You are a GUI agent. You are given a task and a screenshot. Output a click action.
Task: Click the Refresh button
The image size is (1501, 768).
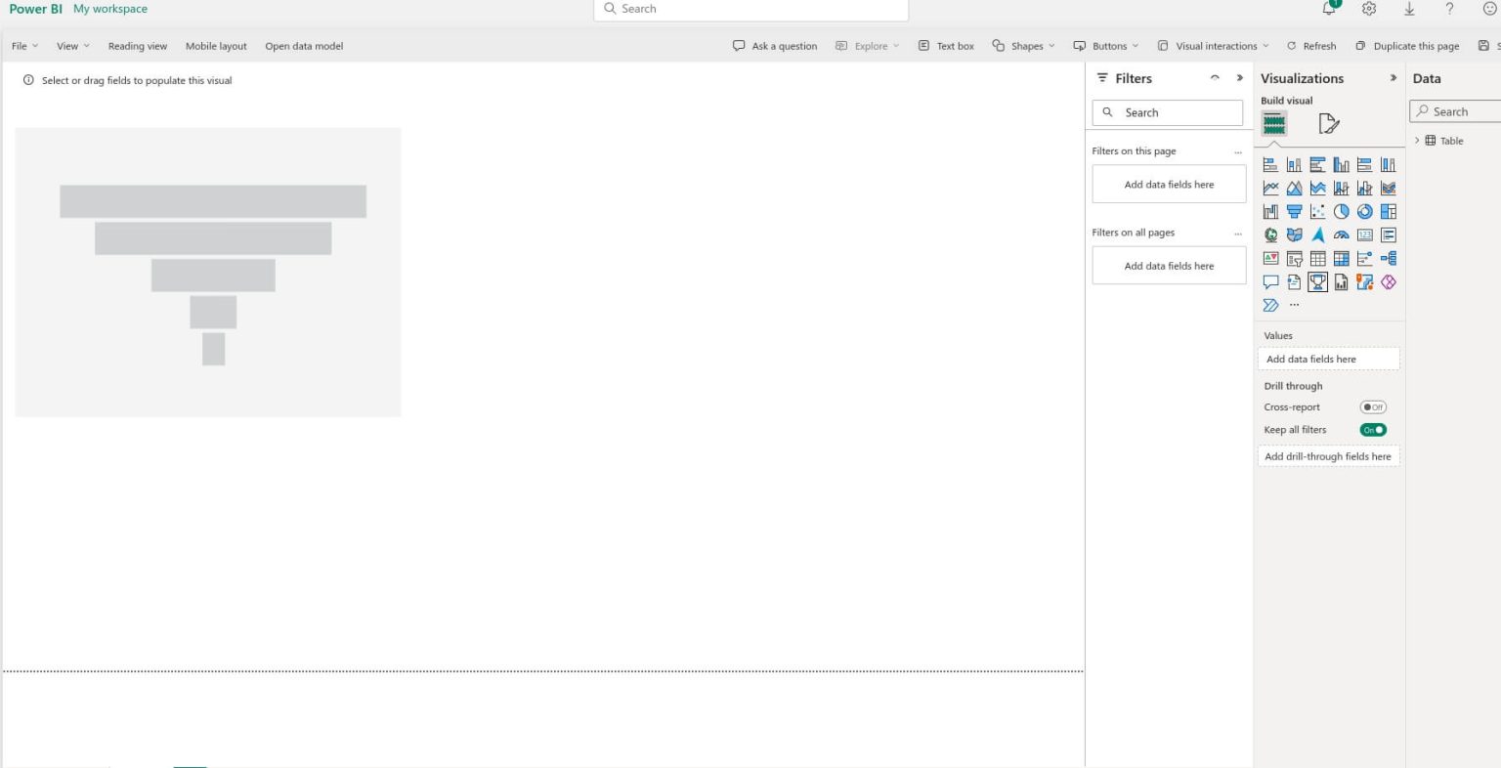1311,46
